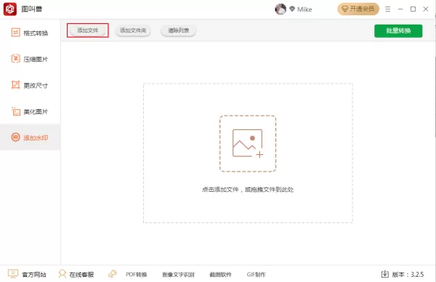This screenshot has height=282, width=436.
Task: Click the 添加文件夹 button
Action: coord(133,31)
